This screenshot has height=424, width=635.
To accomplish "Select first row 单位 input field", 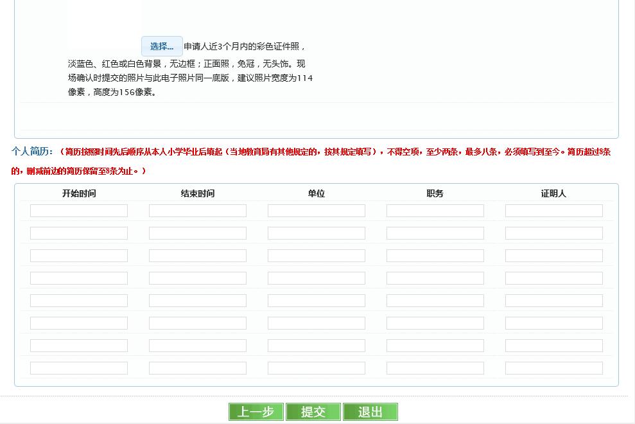I will (x=317, y=211).
